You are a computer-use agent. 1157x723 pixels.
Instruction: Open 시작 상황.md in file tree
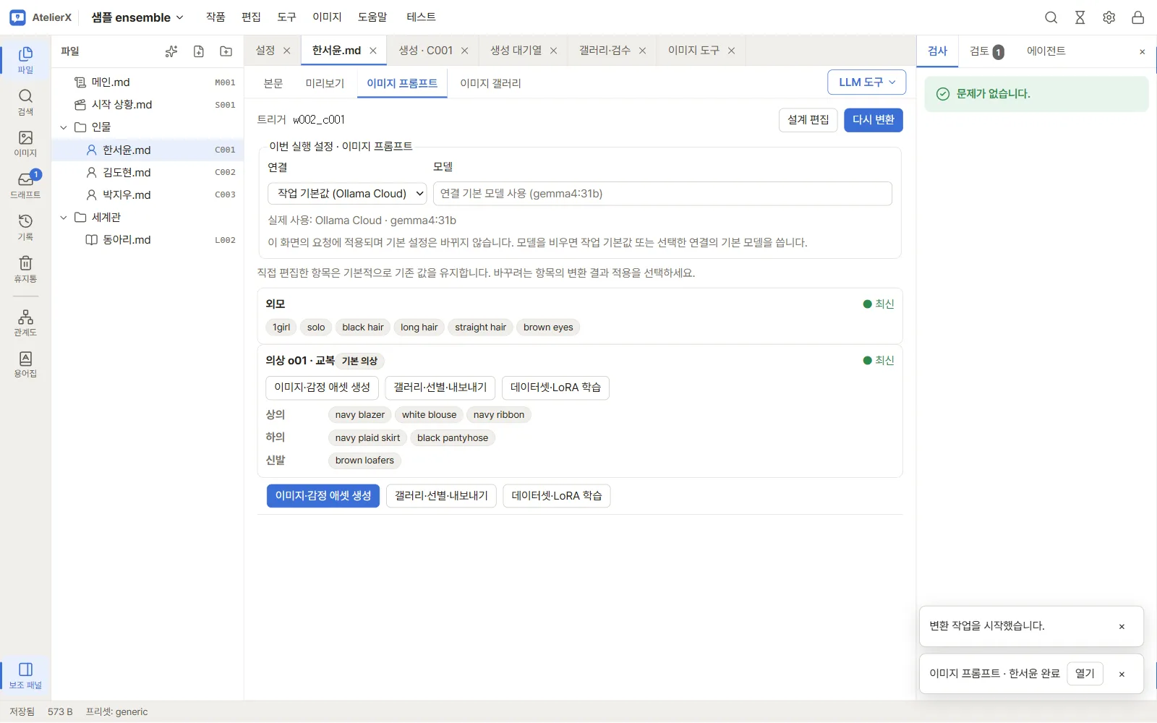click(x=148, y=105)
